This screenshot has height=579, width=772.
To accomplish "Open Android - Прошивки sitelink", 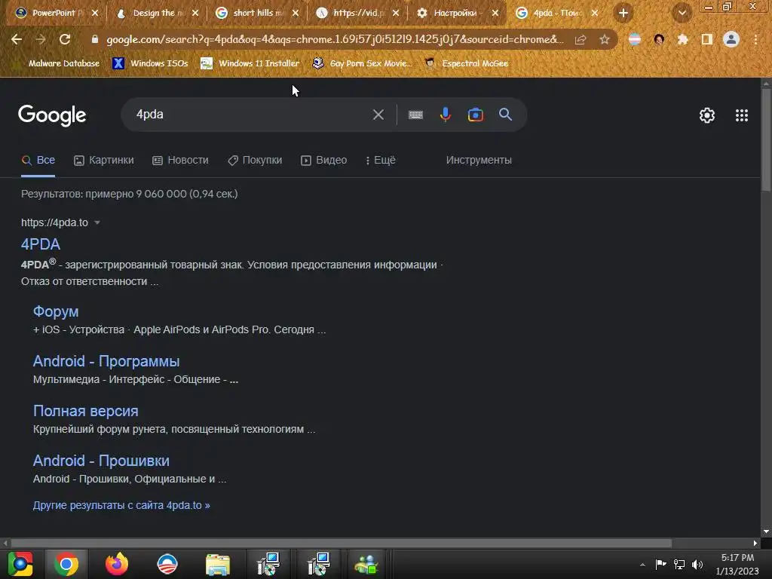I will click(101, 461).
